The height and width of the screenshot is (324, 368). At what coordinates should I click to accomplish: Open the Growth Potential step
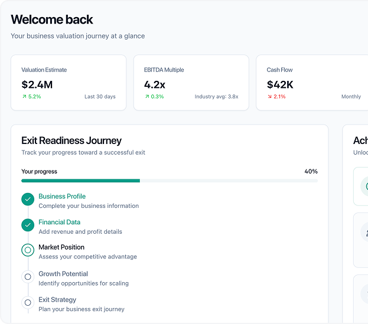(x=63, y=274)
